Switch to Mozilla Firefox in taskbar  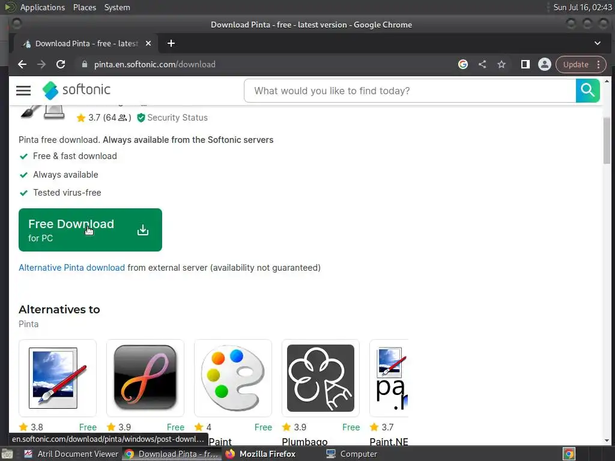[261, 454]
